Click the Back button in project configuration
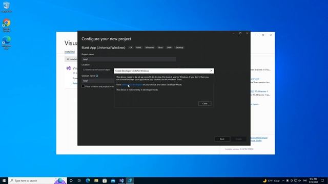 (222, 139)
